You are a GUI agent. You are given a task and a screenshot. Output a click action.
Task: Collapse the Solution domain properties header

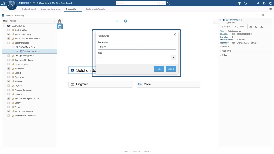[x=220, y=20]
